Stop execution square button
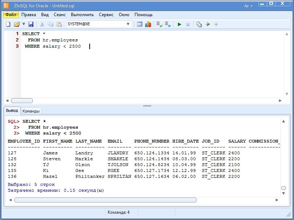This screenshot has height=220, width=294. coord(187,24)
